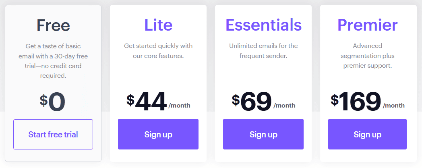
Task: Click the /month label beside 169
Action: [394, 105]
